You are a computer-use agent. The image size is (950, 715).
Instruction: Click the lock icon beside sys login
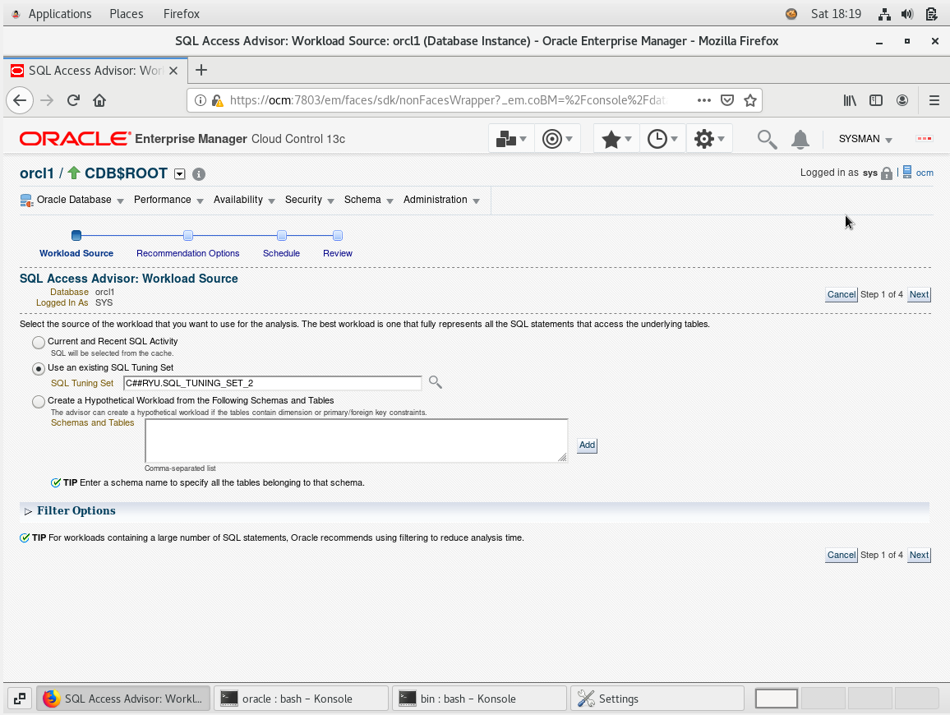pos(887,173)
